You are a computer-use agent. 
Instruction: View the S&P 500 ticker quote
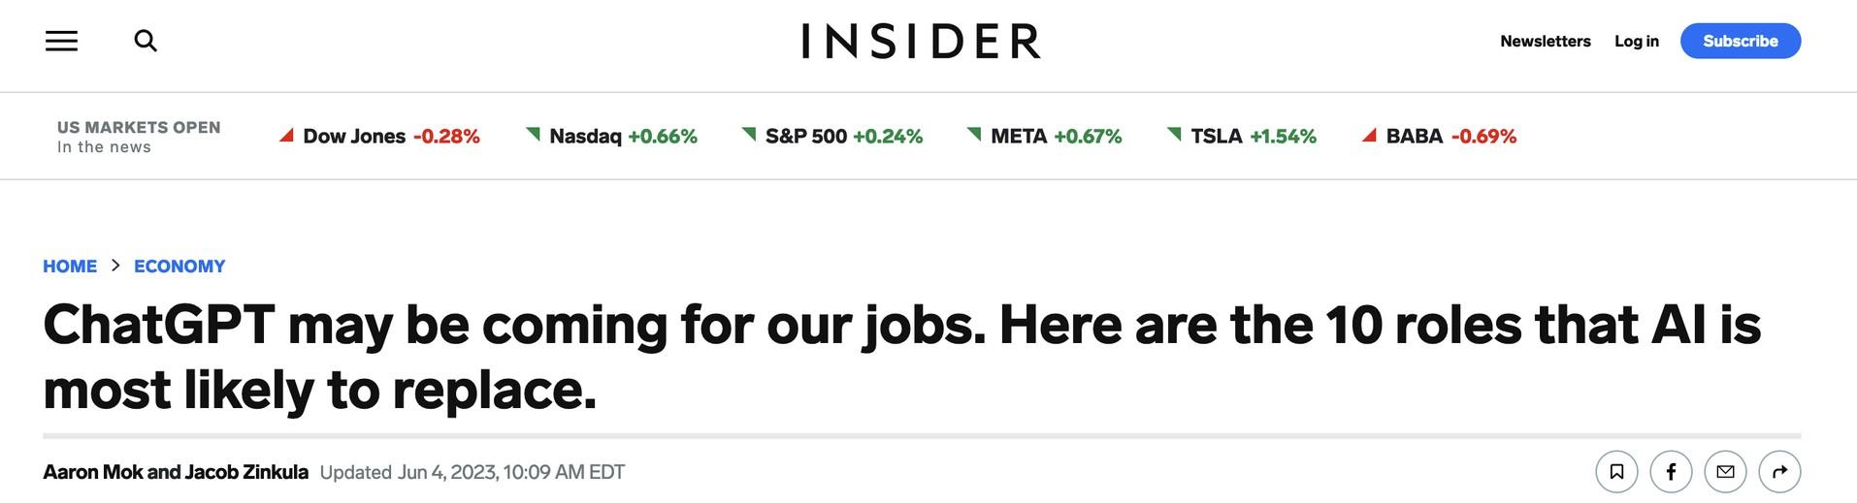tap(832, 136)
